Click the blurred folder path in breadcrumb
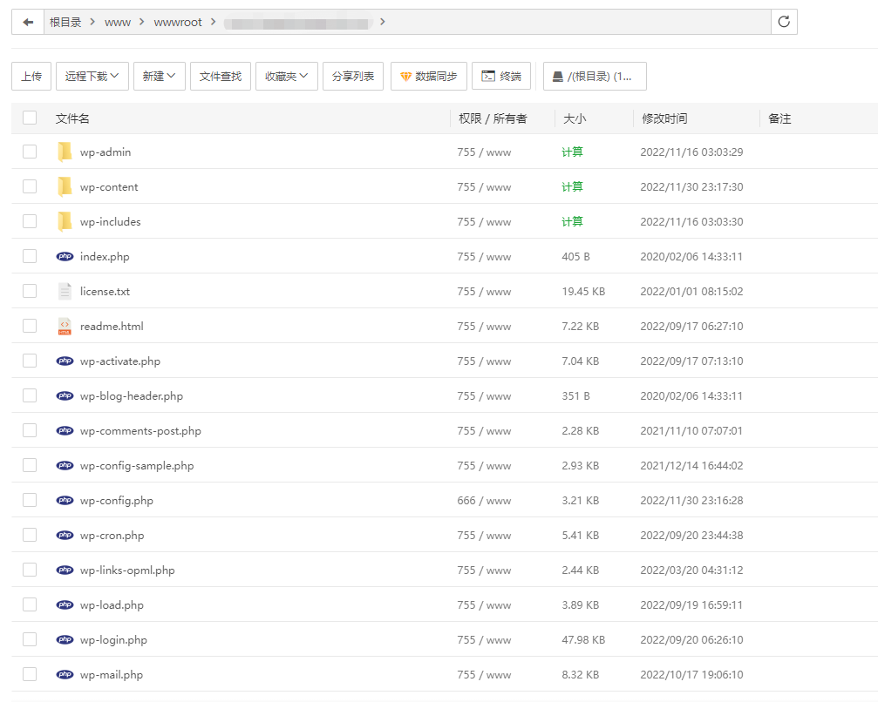 coord(297,23)
